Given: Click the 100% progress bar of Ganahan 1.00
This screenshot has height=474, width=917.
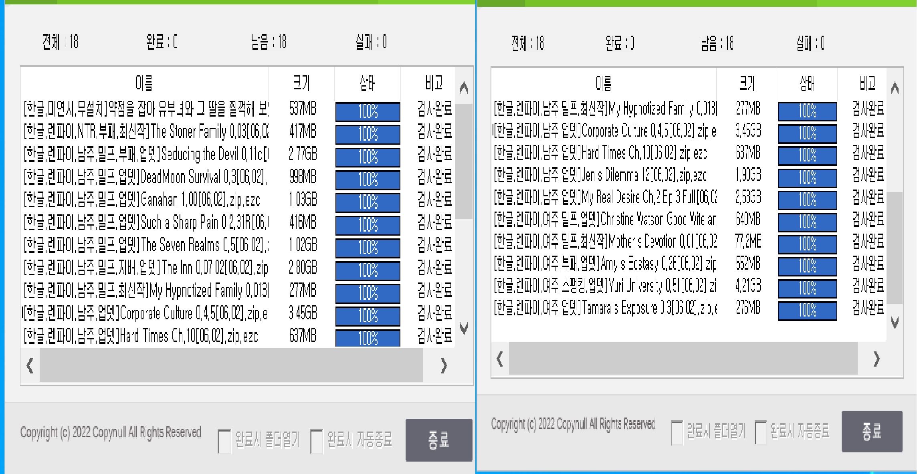Looking at the screenshot, I should (368, 202).
